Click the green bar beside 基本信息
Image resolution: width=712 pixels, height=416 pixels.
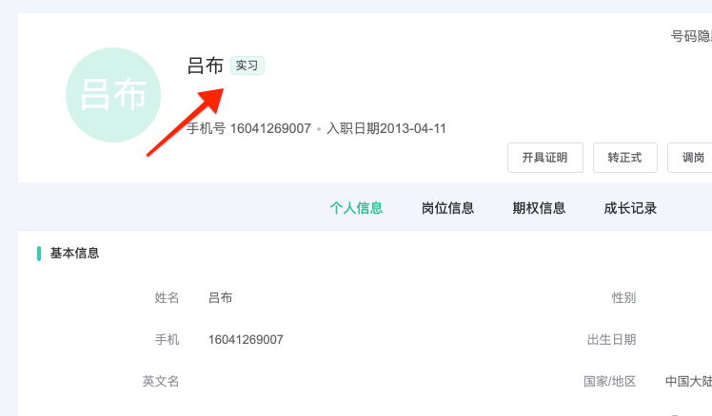point(39,254)
